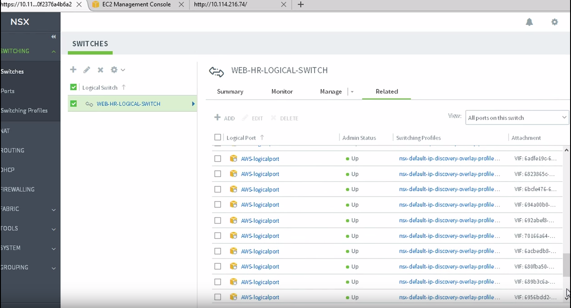
Task: Click port icon in row VIF 6823865c
Action: tap(233, 174)
